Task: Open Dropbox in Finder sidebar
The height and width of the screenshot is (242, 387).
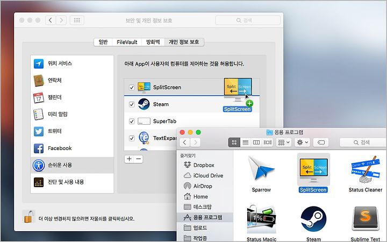Action: point(204,165)
